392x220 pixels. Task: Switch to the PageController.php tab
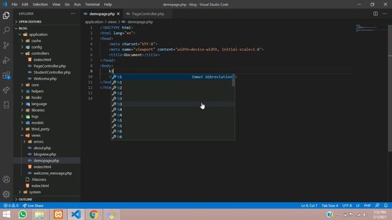pyautogui.click(x=148, y=13)
